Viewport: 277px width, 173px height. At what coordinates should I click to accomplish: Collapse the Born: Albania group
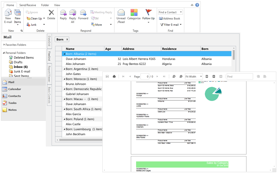64,54
